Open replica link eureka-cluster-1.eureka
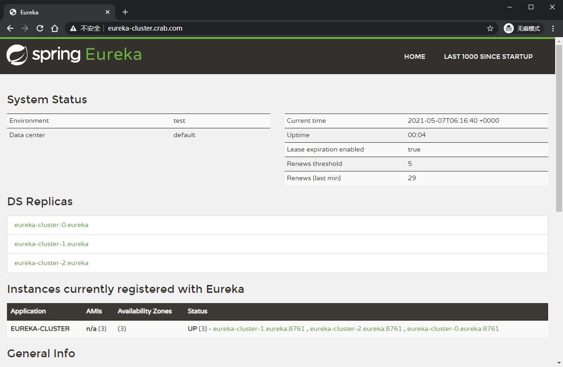The width and height of the screenshot is (563, 367). point(51,244)
